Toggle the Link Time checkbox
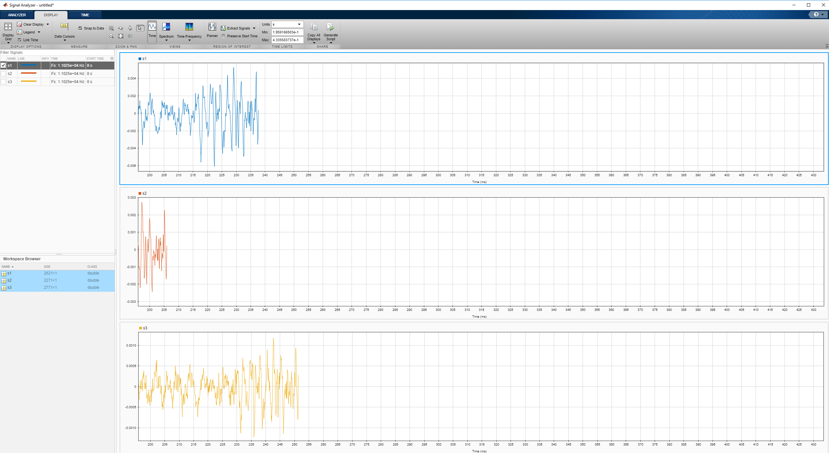This screenshot has width=829, height=453. click(x=19, y=40)
